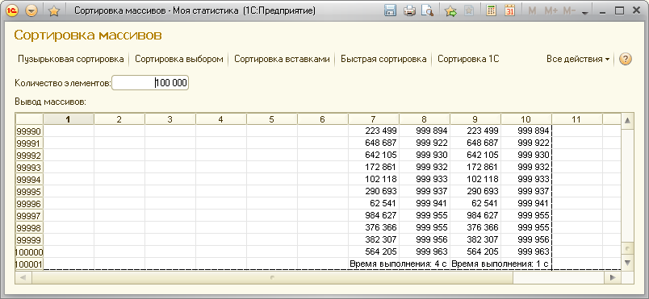Expand the title bar tools dropdown arrow
The image size is (649, 299).
[x=585, y=13]
